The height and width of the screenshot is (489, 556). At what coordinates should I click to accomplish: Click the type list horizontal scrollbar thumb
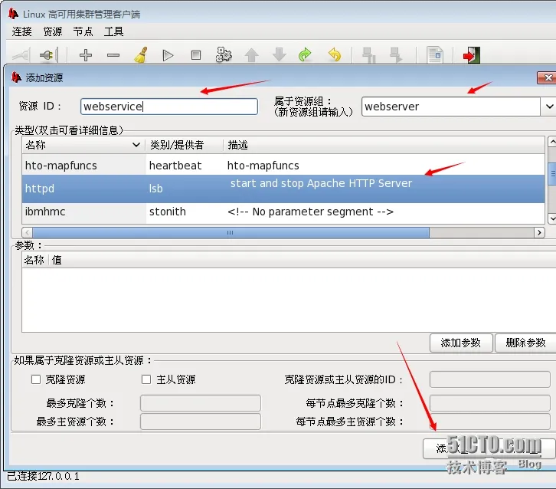pos(231,233)
